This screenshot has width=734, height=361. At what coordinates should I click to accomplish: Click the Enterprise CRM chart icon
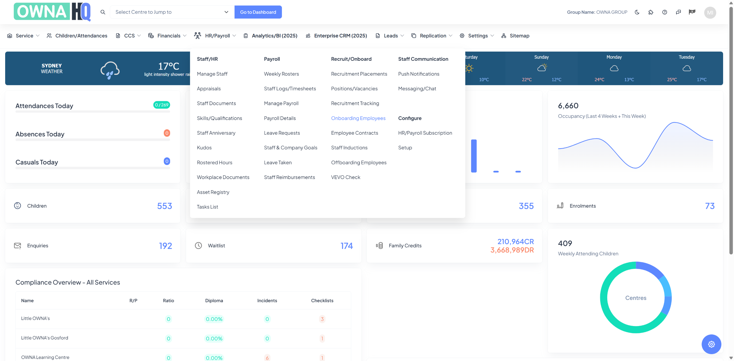(308, 36)
